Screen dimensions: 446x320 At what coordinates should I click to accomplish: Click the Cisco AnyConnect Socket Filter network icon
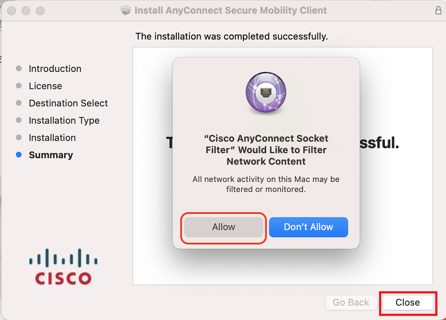[x=265, y=93]
